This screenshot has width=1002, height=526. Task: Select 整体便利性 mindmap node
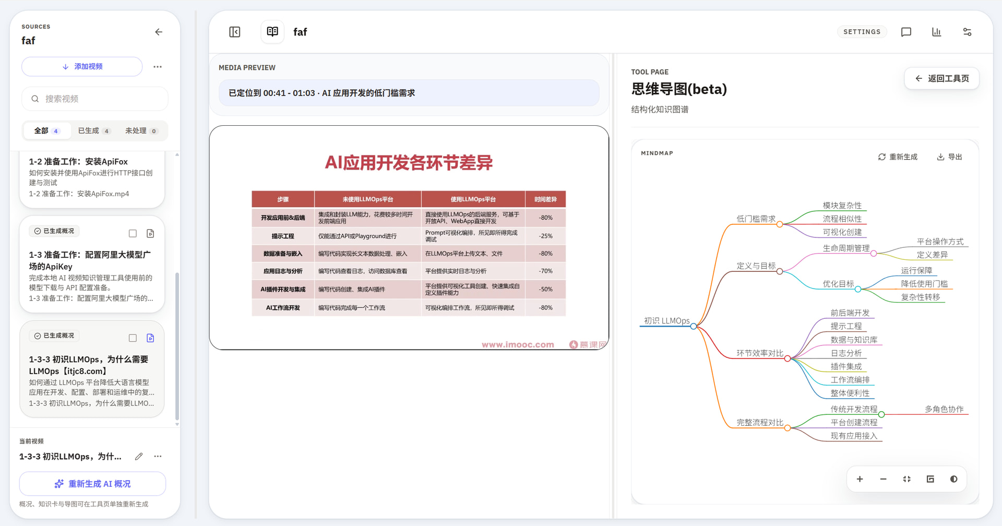pos(850,393)
